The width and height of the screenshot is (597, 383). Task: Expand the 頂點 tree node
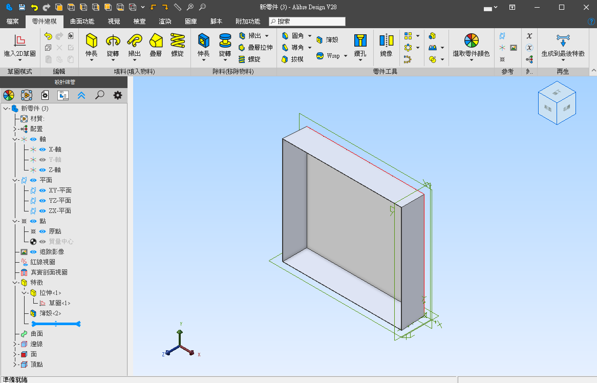coord(14,365)
